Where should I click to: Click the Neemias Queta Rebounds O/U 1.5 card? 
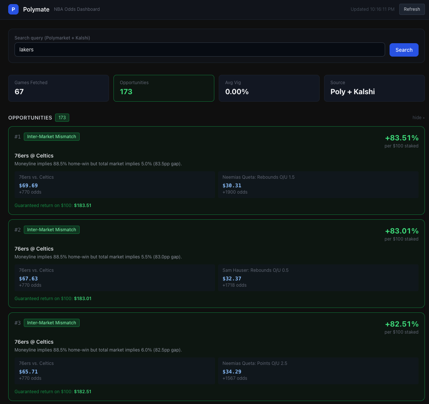318,185
